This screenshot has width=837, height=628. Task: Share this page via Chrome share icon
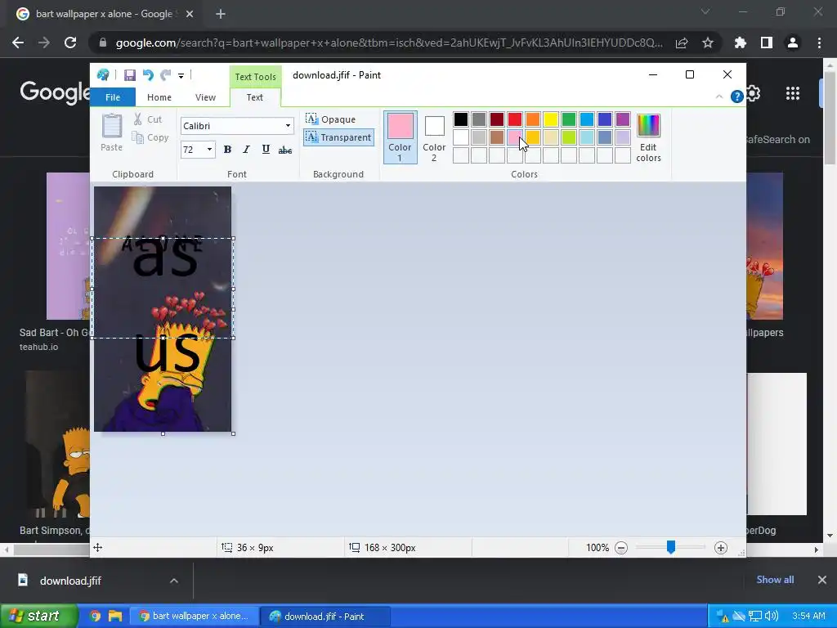point(682,43)
